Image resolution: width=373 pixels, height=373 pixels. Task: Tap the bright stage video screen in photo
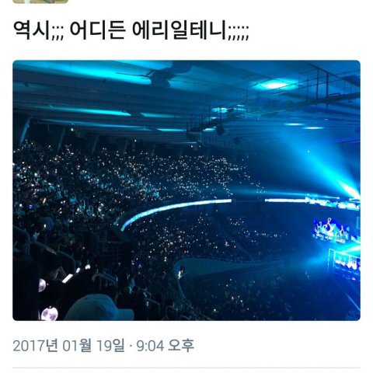(x=333, y=231)
